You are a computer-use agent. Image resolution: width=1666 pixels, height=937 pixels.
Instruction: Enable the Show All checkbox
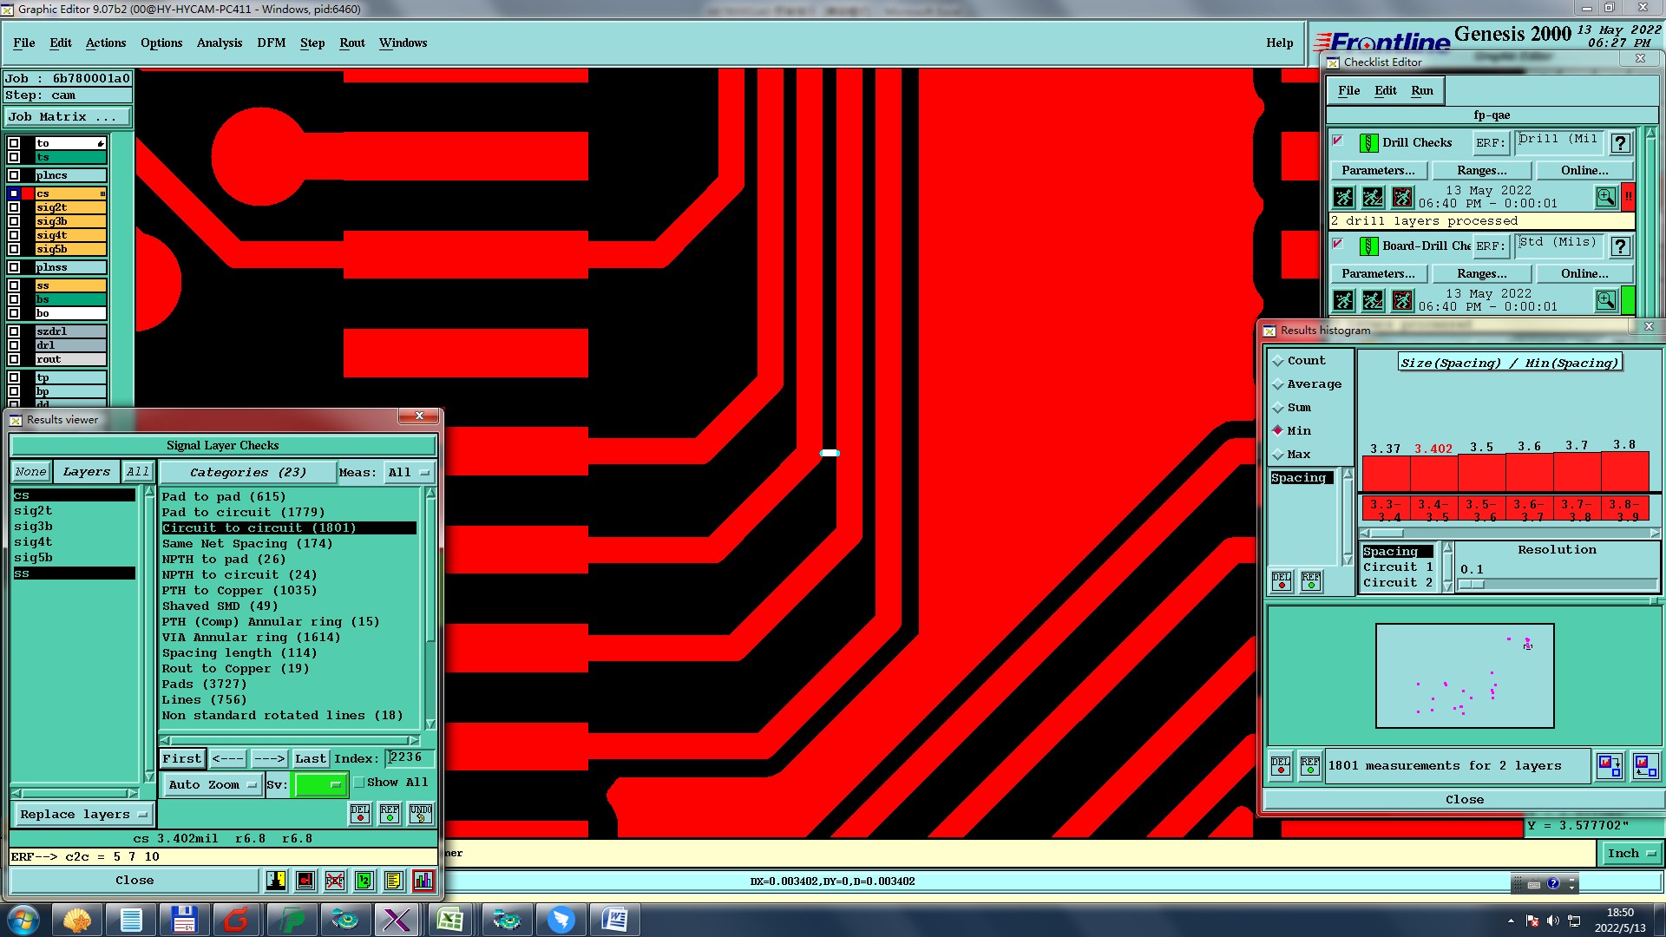pos(359,783)
